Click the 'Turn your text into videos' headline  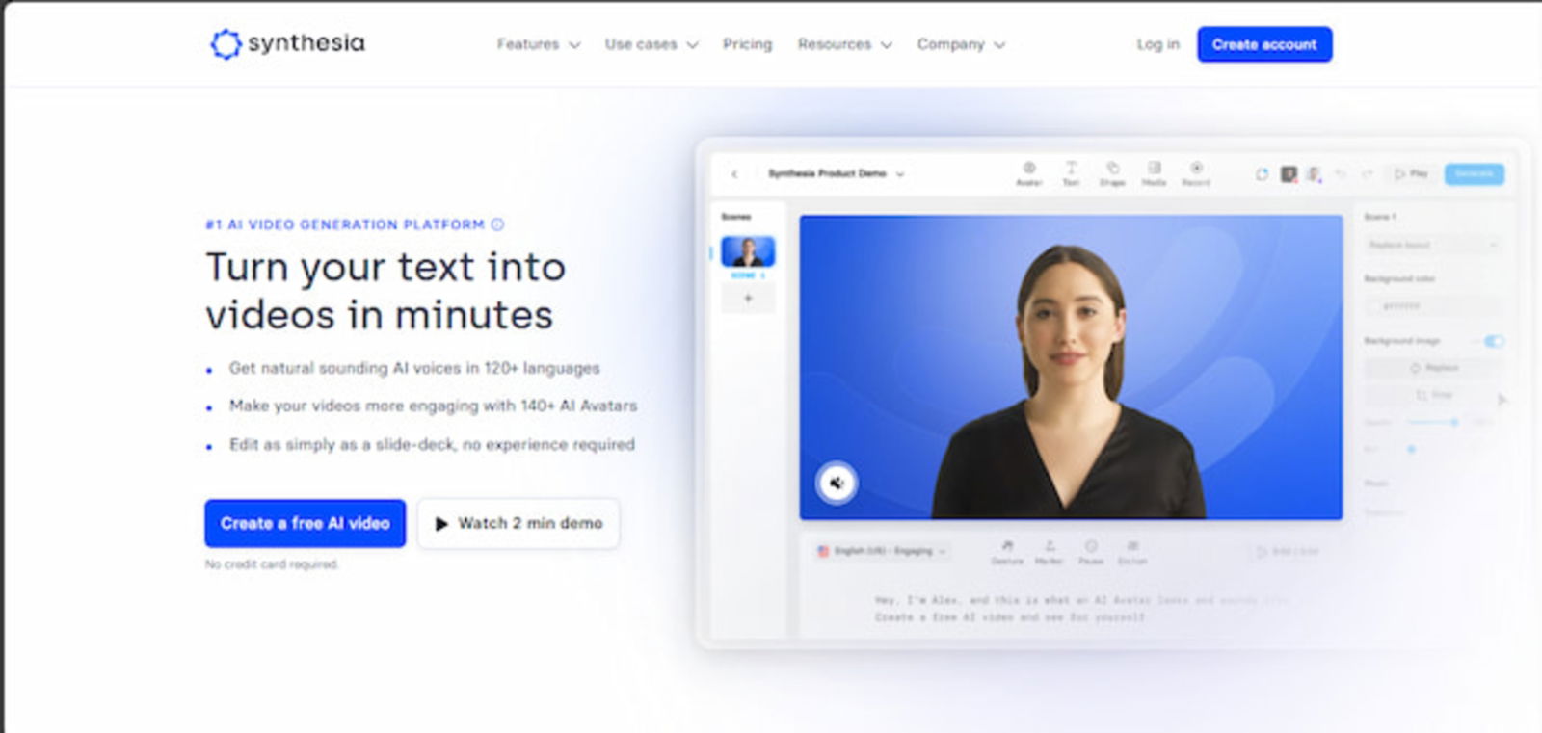385,291
